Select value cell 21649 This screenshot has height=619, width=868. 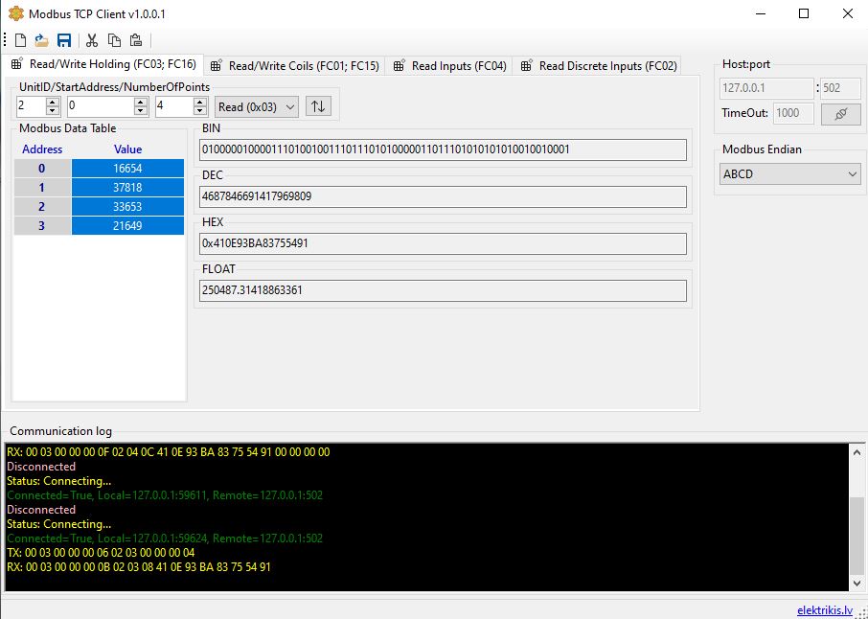point(127,226)
